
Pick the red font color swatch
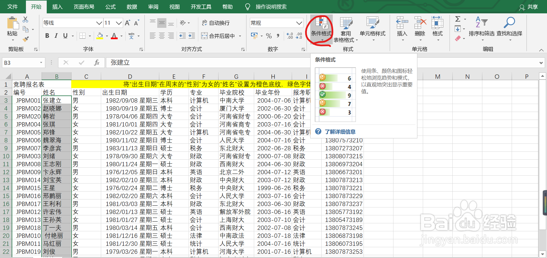click(114, 38)
